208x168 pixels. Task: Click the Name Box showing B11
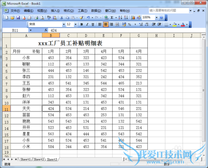[15, 30]
